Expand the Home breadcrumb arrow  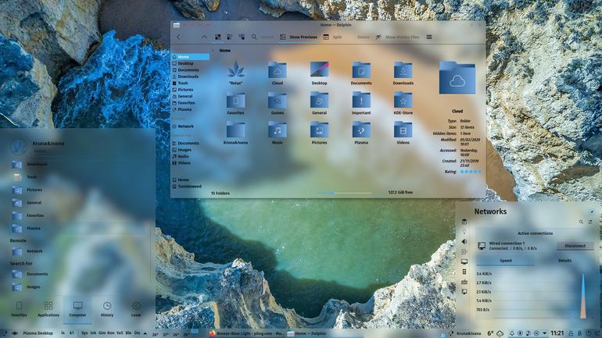coord(213,50)
